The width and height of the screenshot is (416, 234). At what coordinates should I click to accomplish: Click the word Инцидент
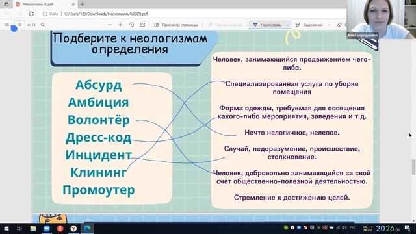point(98,155)
